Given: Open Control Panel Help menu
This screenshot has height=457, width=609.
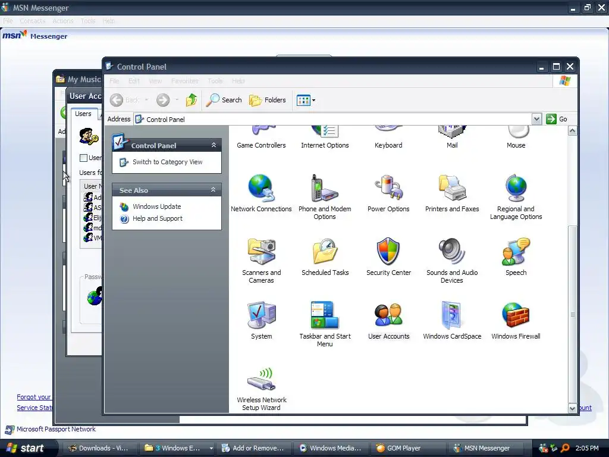Looking at the screenshot, I should click(238, 81).
